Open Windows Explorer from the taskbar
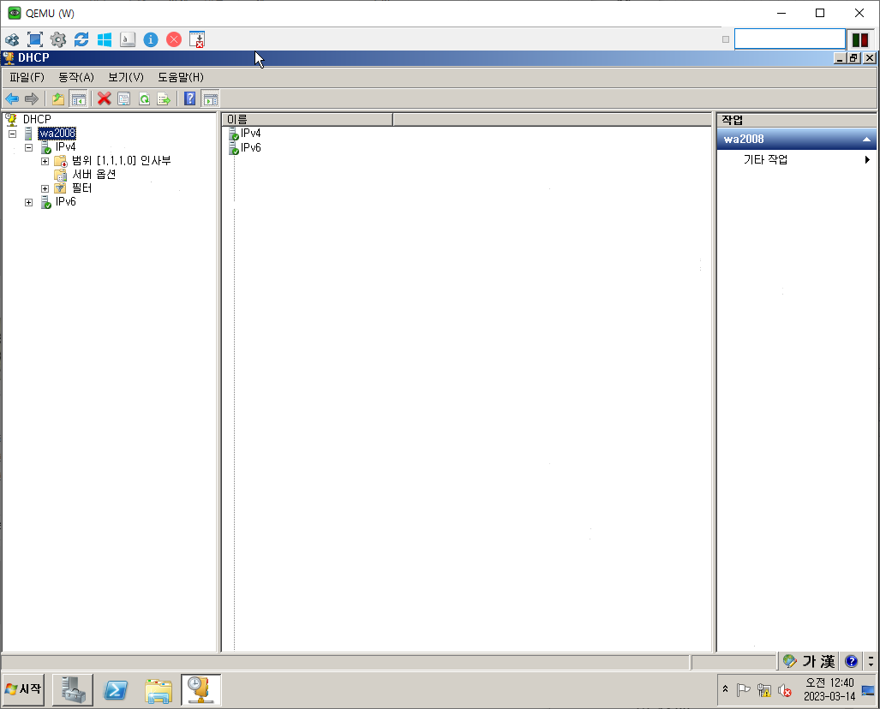This screenshot has height=709, width=880. [x=159, y=690]
